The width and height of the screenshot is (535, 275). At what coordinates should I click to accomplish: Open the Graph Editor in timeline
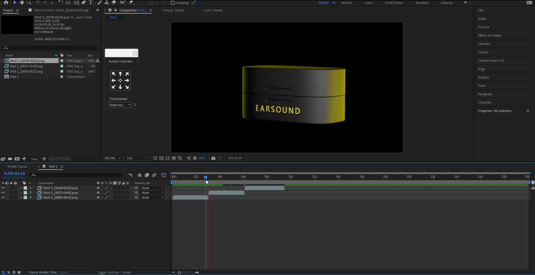pyautogui.click(x=164, y=175)
